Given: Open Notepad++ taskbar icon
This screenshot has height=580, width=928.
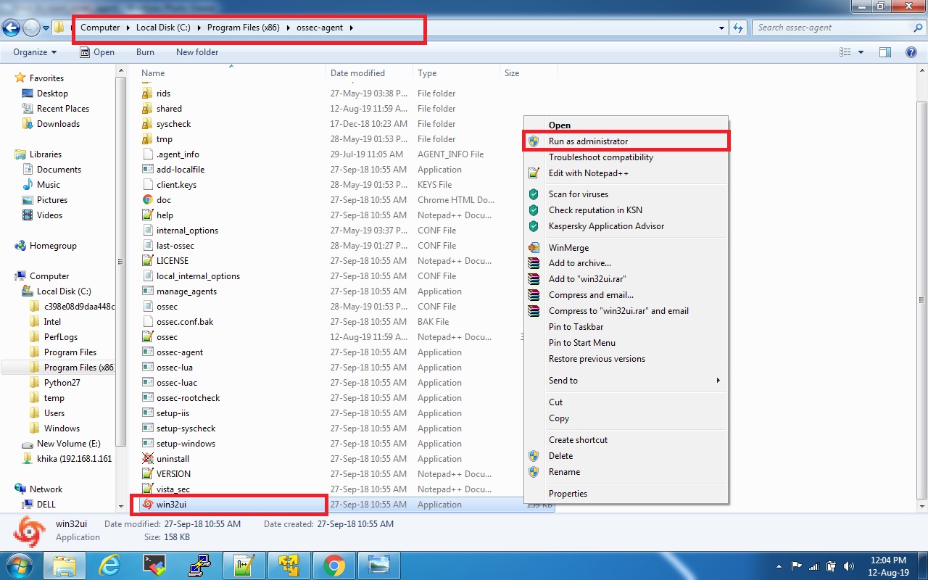Looking at the screenshot, I should pyautogui.click(x=244, y=565).
